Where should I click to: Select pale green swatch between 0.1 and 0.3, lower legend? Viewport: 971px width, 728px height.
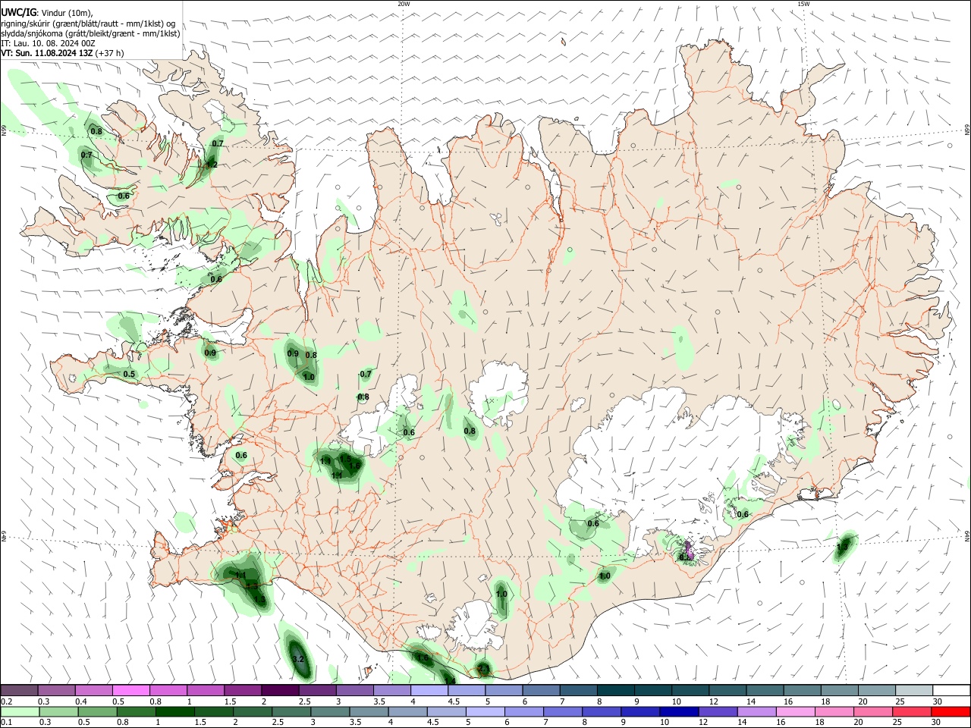point(19,711)
